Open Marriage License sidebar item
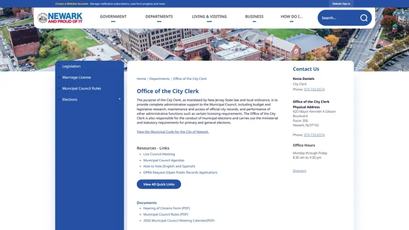This screenshot has width=409, height=230. (x=77, y=77)
